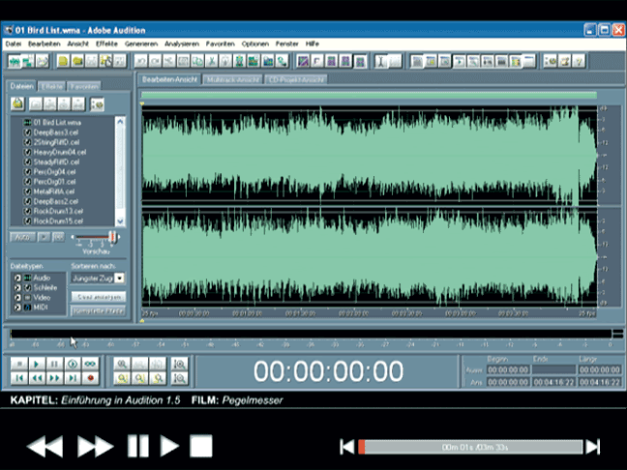The image size is (627, 470).
Task: Click the question mark help toolbar icon
Action: pyautogui.click(x=579, y=61)
